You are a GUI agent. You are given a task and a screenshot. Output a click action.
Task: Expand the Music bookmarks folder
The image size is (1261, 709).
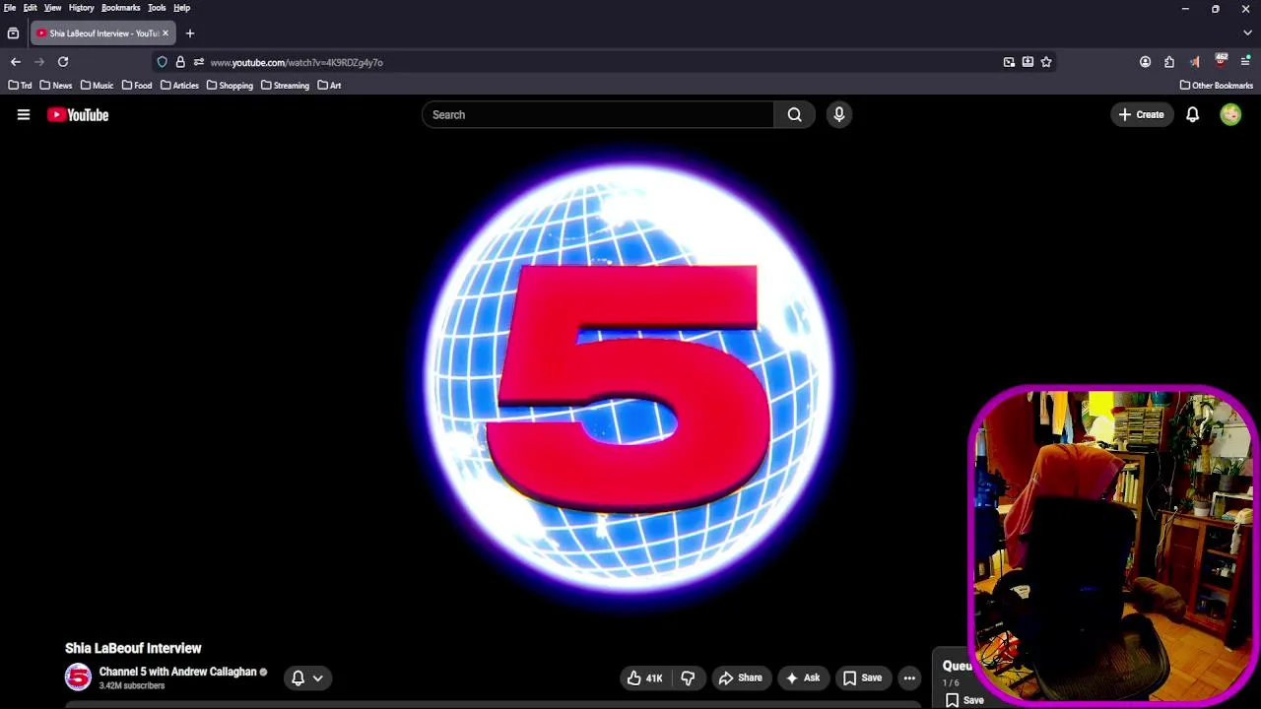[97, 86]
